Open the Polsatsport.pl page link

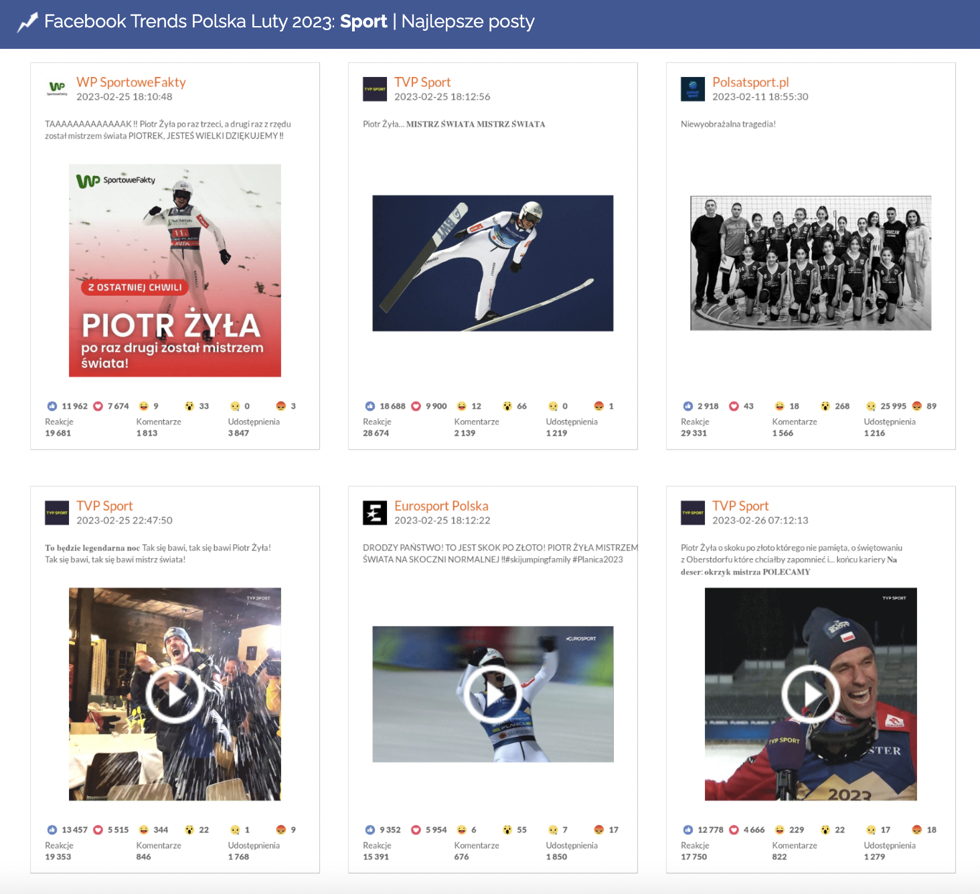click(x=750, y=82)
